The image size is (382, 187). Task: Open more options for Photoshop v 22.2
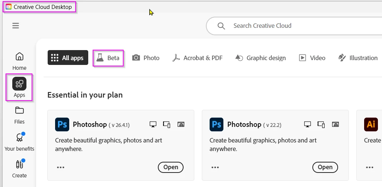(x=215, y=167)
